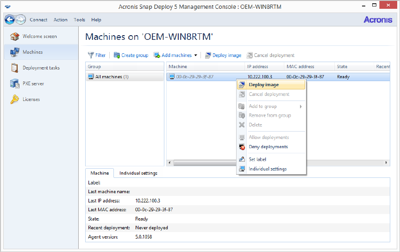
Task: Click the Forward navigation arrow button
Action: (x=21, y=19)
